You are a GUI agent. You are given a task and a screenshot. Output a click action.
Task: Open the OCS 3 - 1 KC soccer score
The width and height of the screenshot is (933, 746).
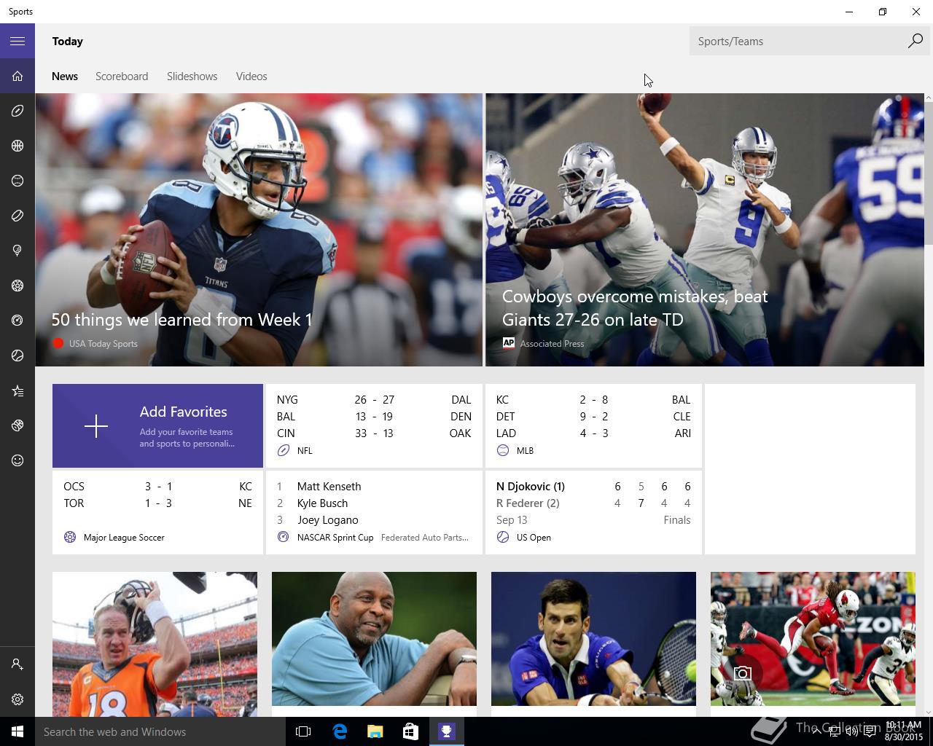[157, 486]
